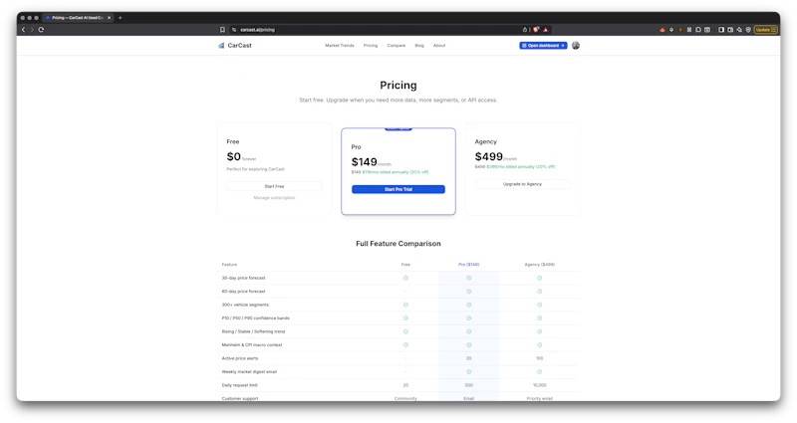This screenshot has height=423, width=797.
Task: Go to Compare in the navigation
Action: click(x=396, y=46)
